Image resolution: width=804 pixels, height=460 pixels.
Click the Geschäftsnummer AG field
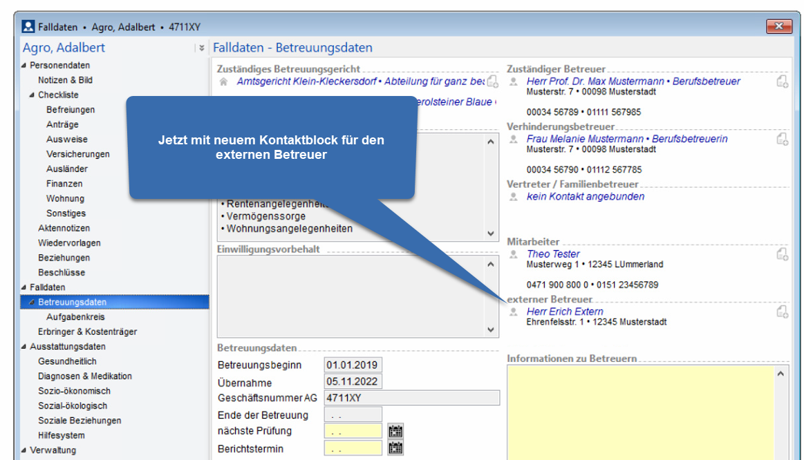click(412, 398)
